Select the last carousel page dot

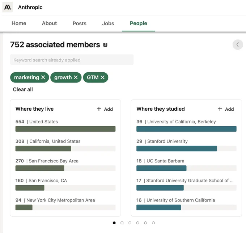coord(153,223)
